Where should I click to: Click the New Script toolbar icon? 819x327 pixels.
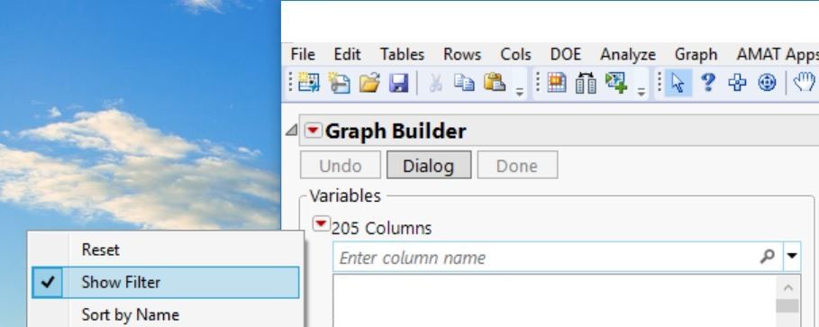pyautogui.click(x=339, y=83)
